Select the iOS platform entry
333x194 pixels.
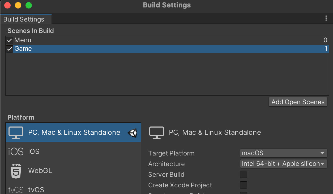point(73,151)
